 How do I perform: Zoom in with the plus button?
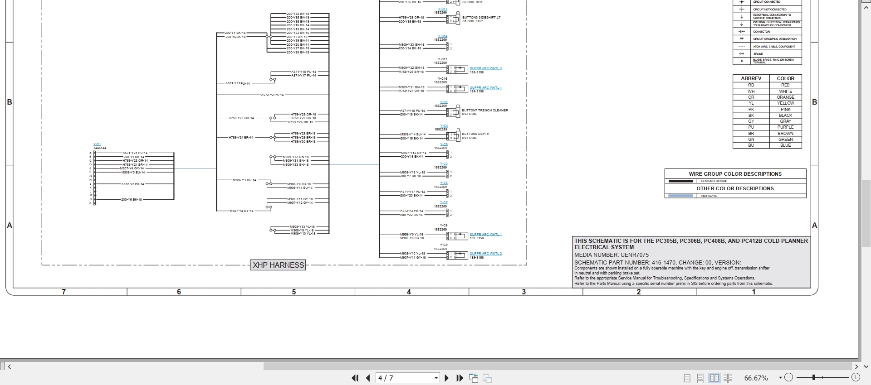[856, 377]
